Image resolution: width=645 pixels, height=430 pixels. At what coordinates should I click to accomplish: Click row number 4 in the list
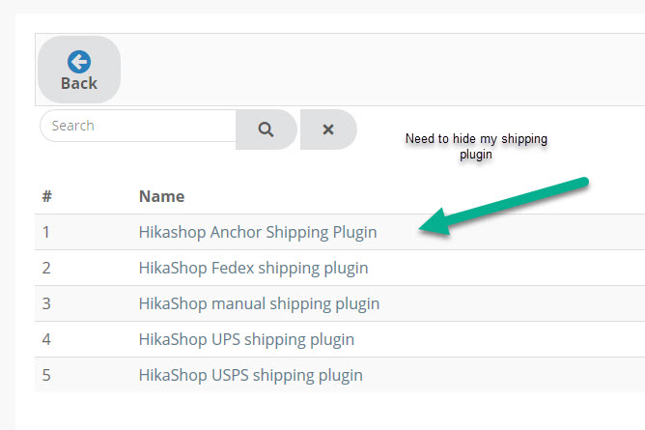[x=46, y=339]
